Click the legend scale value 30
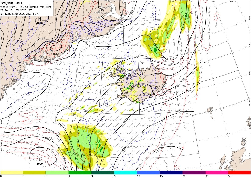251x178 pixels. (x=207, y=176)
